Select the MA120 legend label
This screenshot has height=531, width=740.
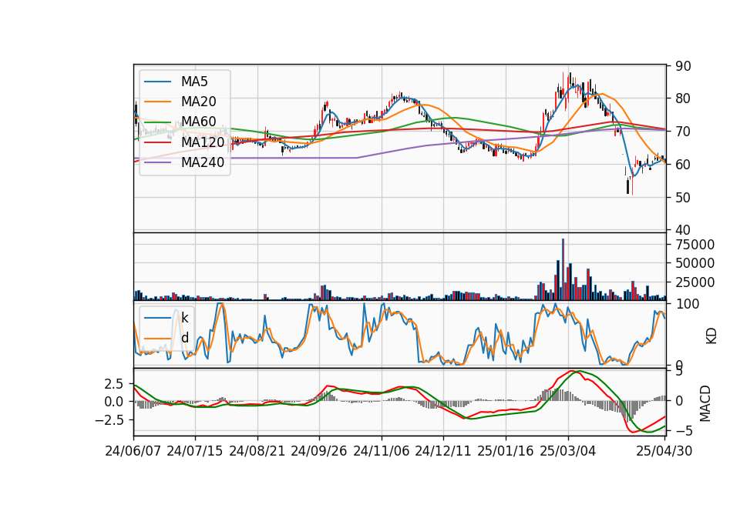[203, 142]
